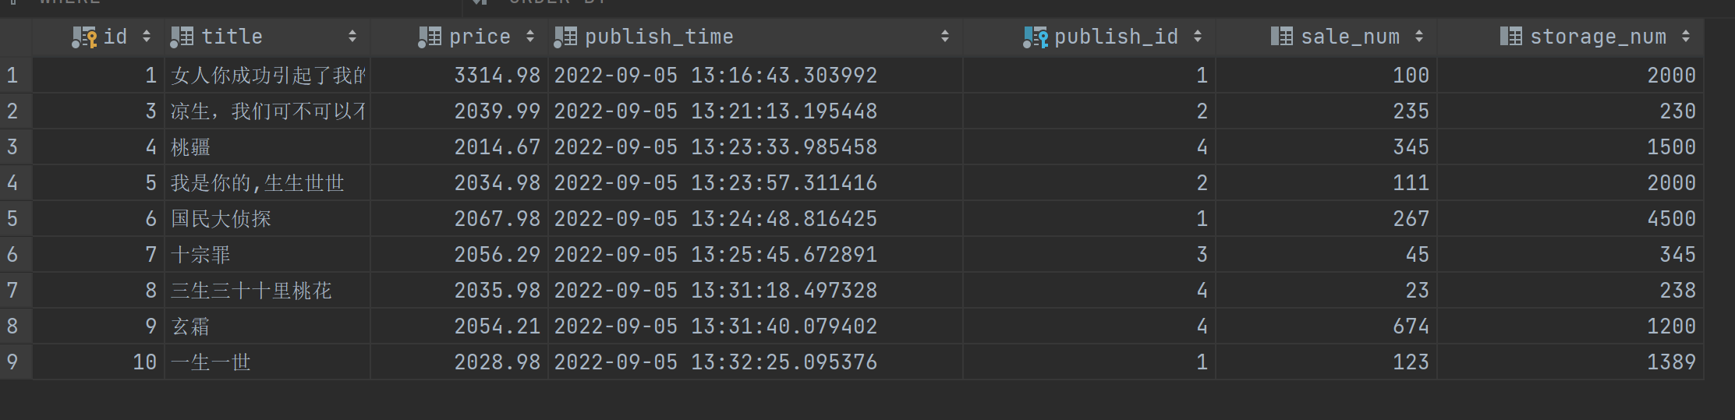Screen dimensions: 1735x420
Task: Click the id cell with value 7
Action: [x=151, y=255]
